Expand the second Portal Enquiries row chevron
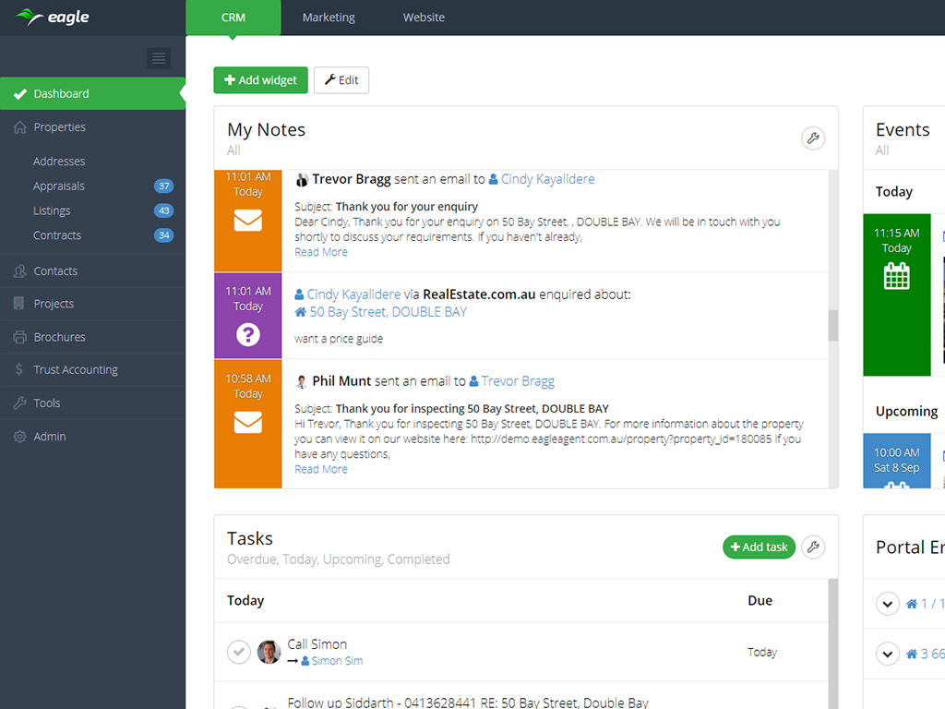The image size is (945, 709). coord(887,654)
